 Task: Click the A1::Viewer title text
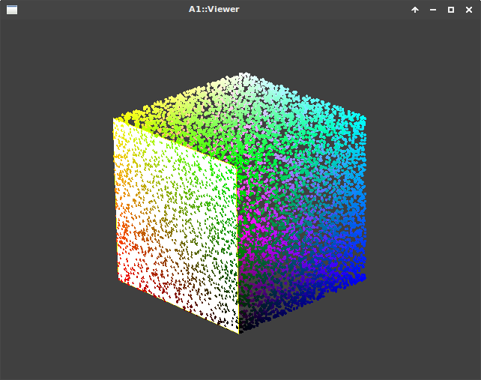click(x=214, y=9)
